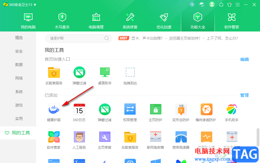Click the 健康护眼 search field

(79, 39)
